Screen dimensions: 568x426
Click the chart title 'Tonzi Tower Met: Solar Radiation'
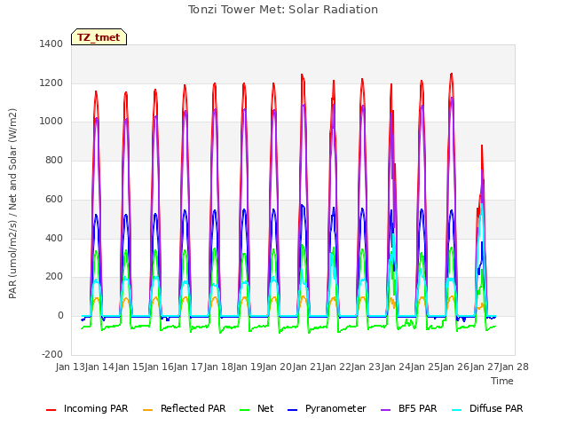(x=283, y=10)
